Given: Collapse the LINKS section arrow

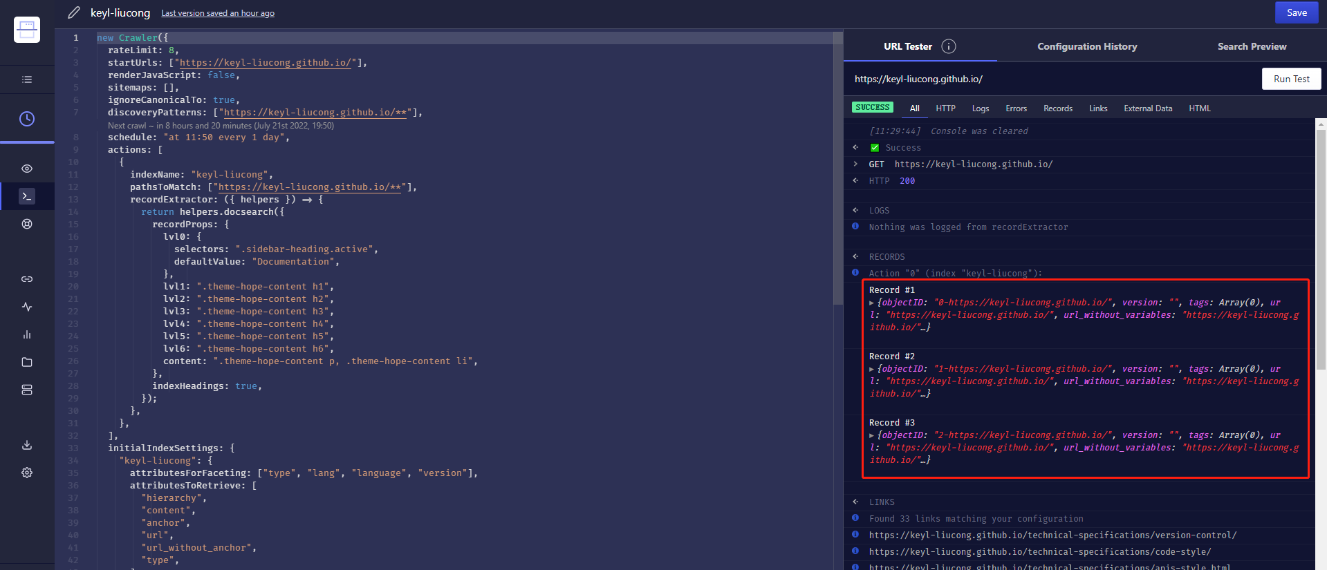Looking at the screenshot, I should 855,502.
